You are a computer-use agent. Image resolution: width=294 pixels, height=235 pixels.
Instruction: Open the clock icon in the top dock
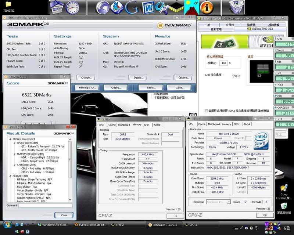pyautogui.click(x=72, y=7)
